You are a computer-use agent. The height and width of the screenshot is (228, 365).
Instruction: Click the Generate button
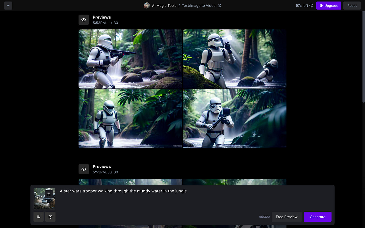(317, 217)
